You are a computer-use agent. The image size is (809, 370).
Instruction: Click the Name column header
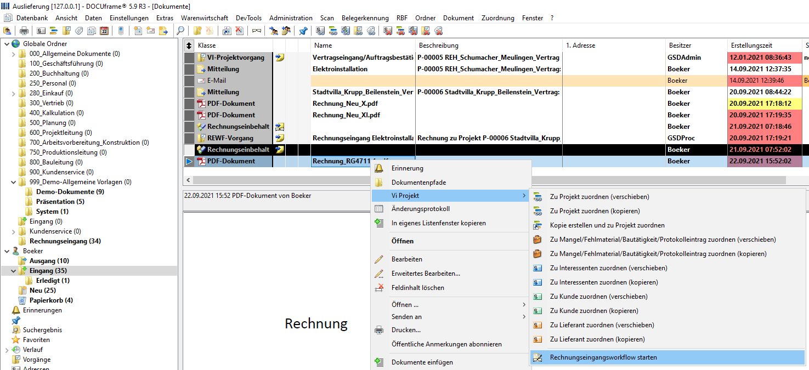coord(363,45)
